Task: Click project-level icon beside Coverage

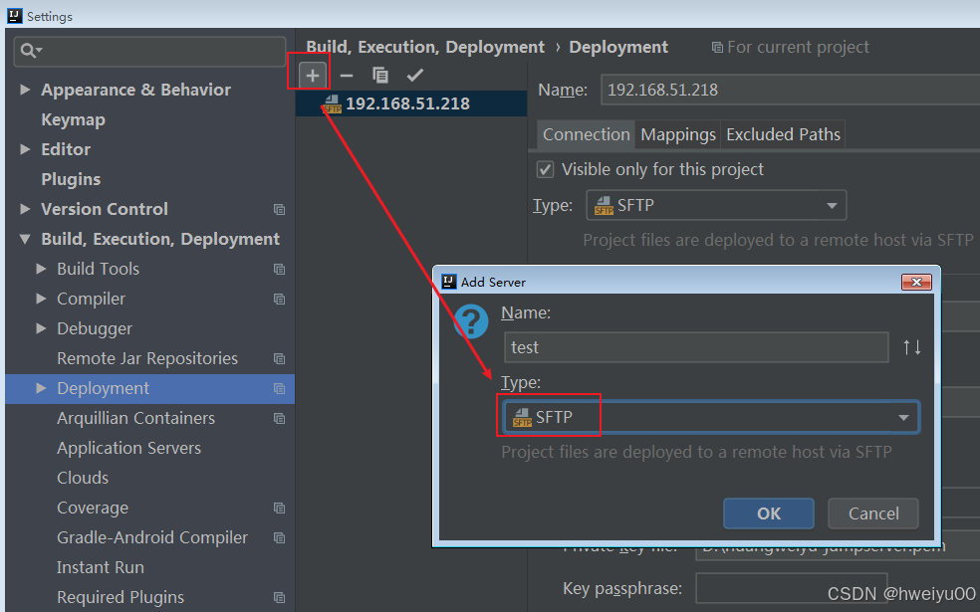Action: [280, 509]
